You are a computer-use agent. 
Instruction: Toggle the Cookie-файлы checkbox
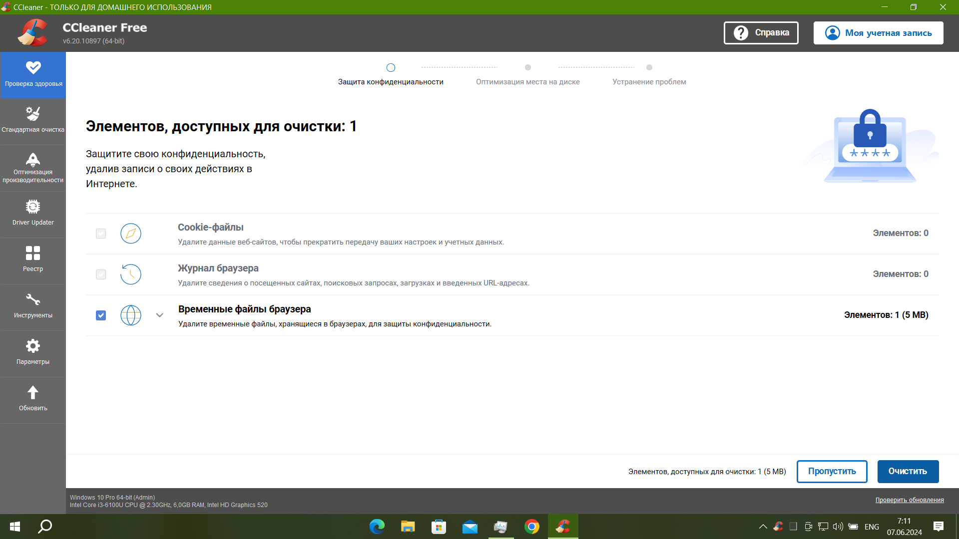[101, 234]
